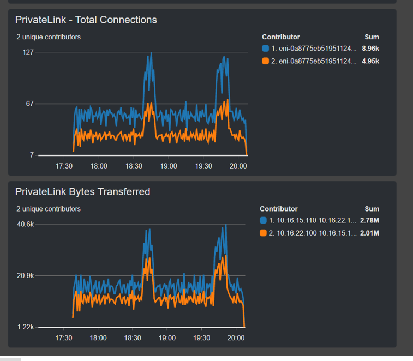
Task: Click the 'PrivateLink - Total Connections' title
Action: coord(86,20)
